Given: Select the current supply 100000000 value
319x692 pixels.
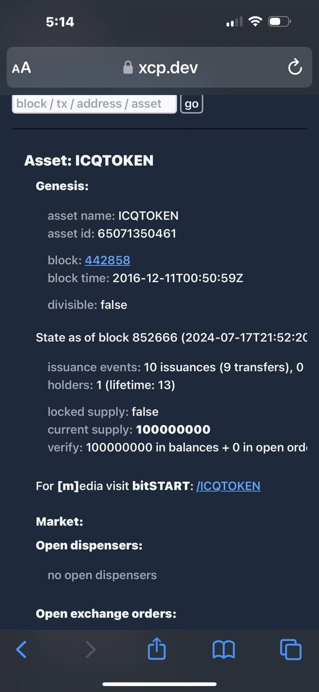Looking at the screenshot, I should [173, 430].
